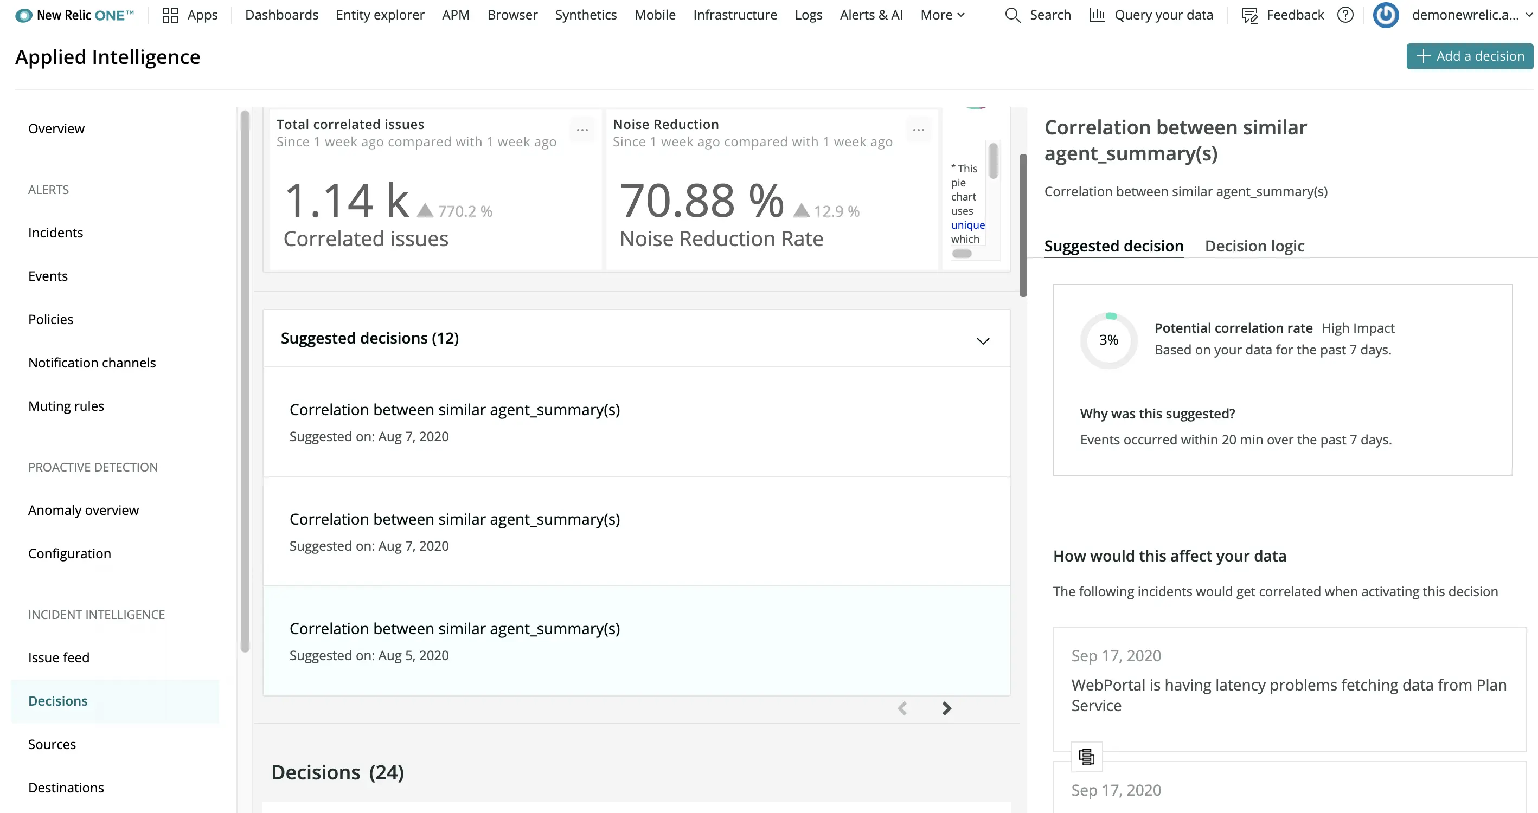This screenshot has width=1538, height=813.
Task: Open Issue feed in the sidebar
Action: click(59, 657)
